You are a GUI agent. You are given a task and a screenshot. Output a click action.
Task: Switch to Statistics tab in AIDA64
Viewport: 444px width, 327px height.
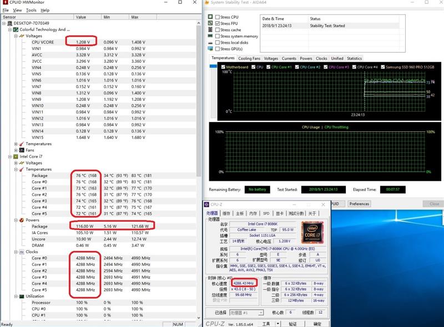pos(354,58)
